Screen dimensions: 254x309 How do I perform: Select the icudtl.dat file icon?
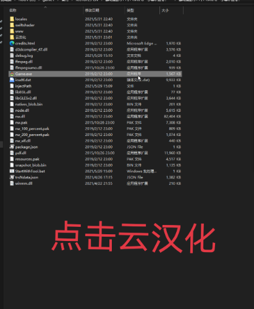[x=12, y=80]
